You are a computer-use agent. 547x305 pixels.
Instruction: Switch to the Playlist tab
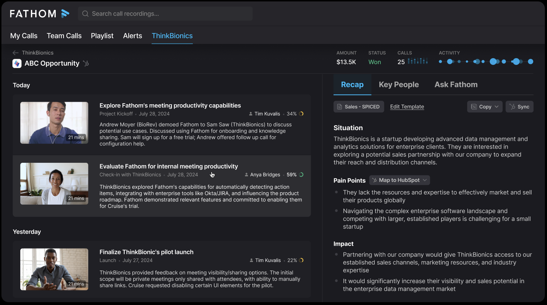102,36
